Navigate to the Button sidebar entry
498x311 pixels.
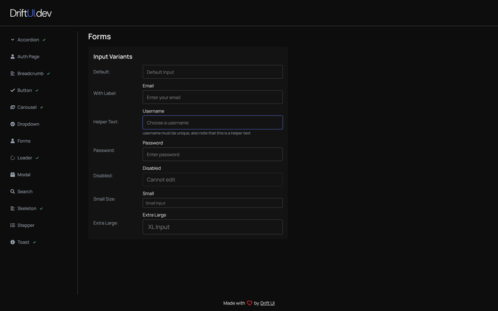25,90
